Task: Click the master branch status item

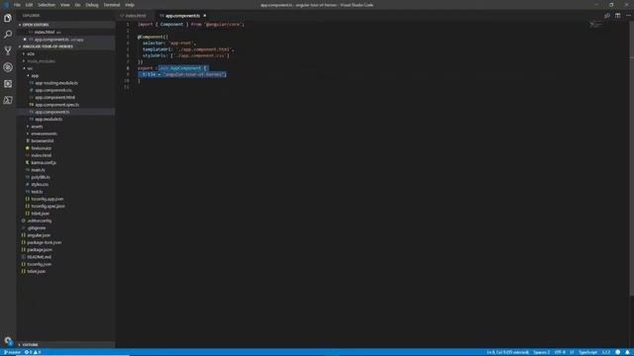Action: click(x=12, y=352)
